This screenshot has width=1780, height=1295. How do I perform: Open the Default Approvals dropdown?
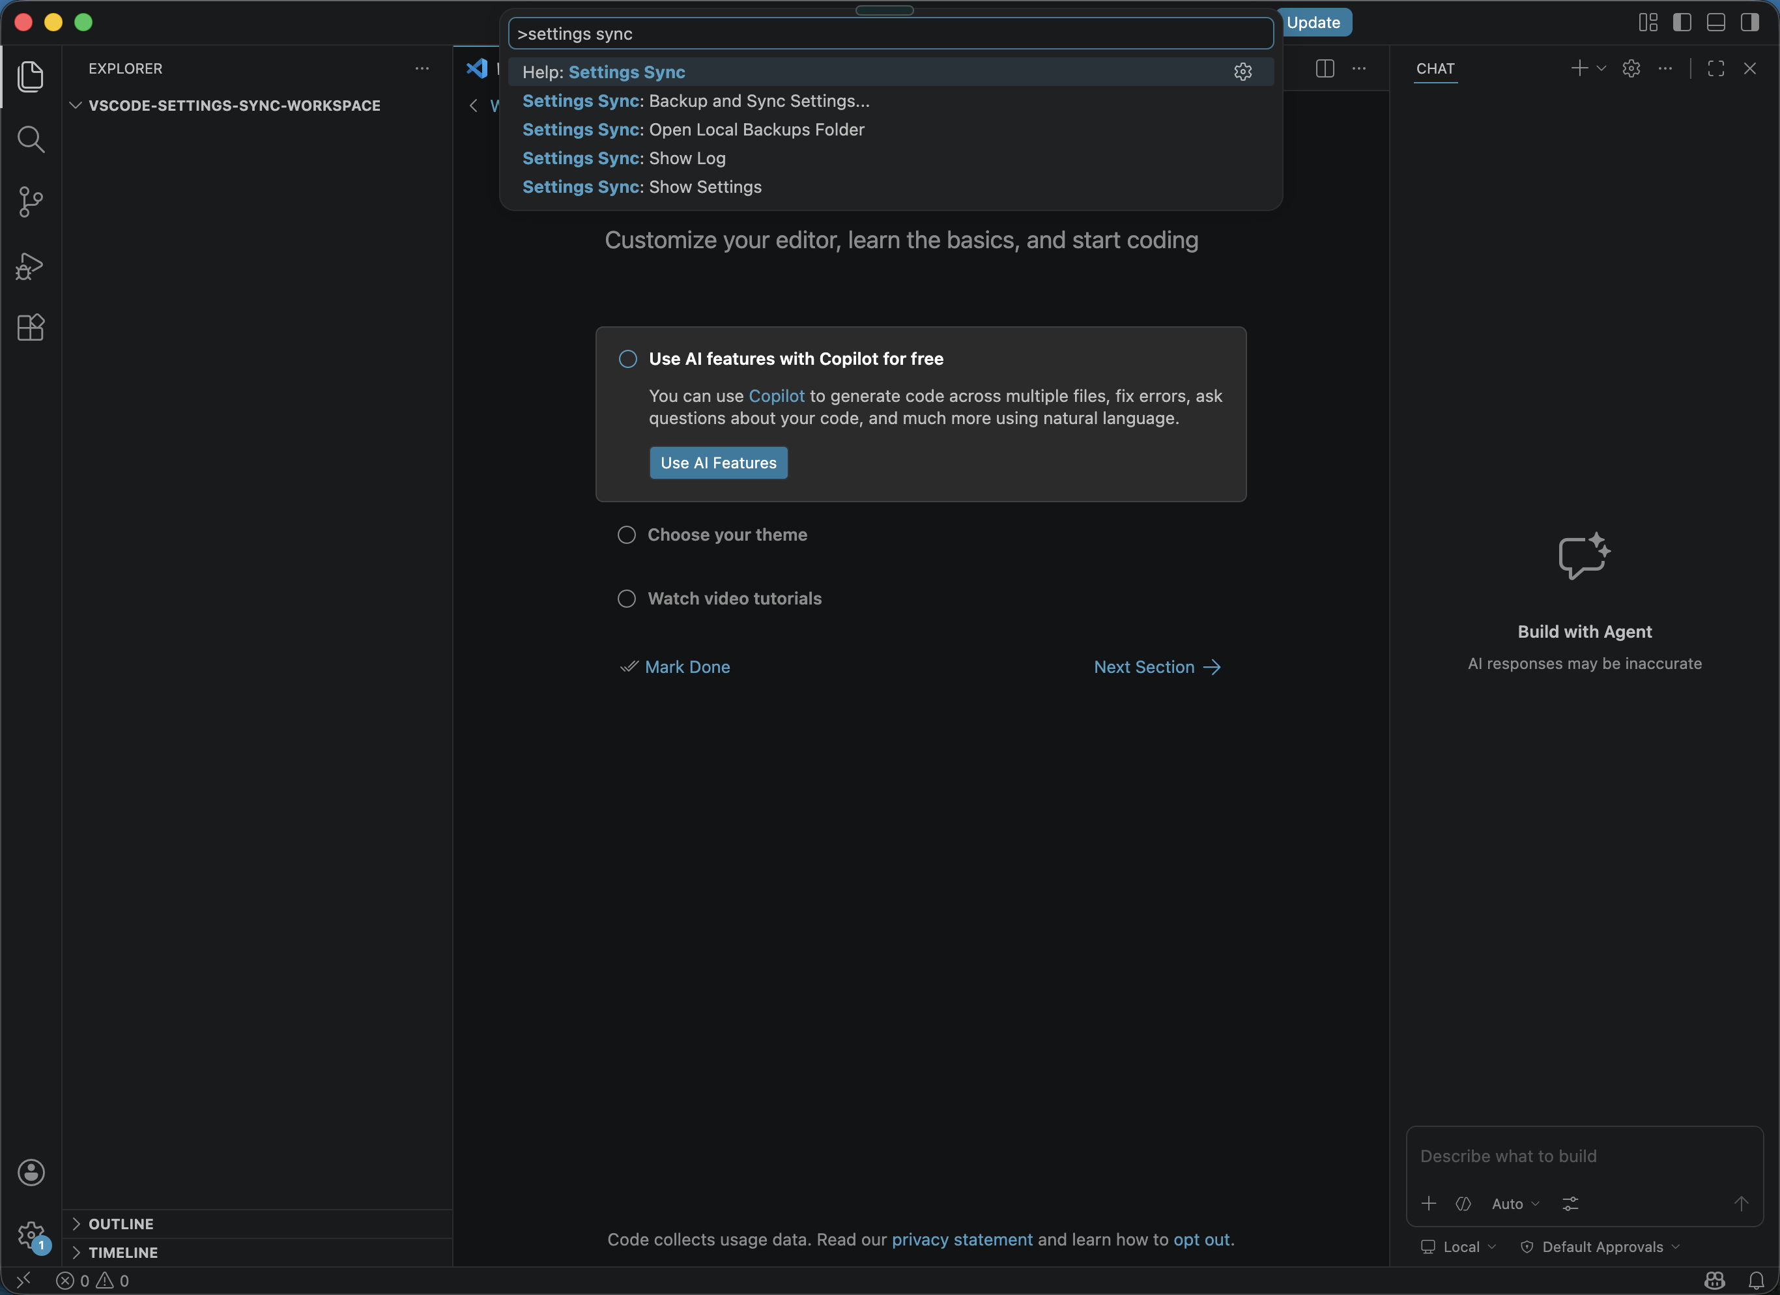tap(1600, 1247)
